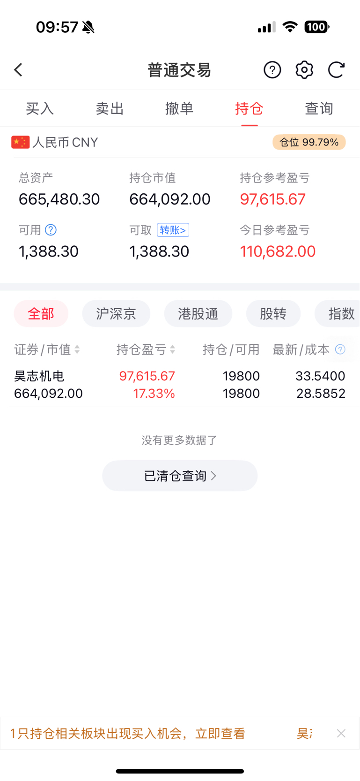Tap the 转账> transfer link
Viewport: 360px width, 781px height.
coord(173,230)
